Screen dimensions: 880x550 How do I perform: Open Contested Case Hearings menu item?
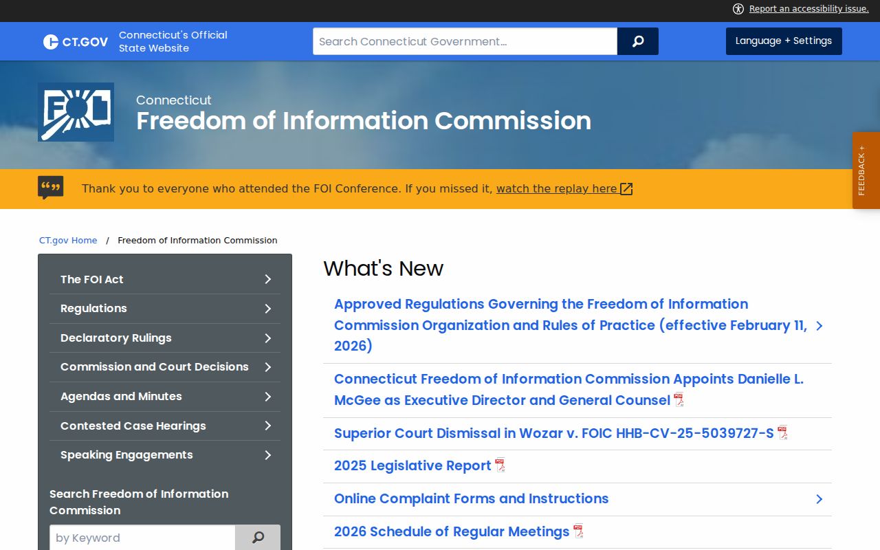(x=133, y=426)
